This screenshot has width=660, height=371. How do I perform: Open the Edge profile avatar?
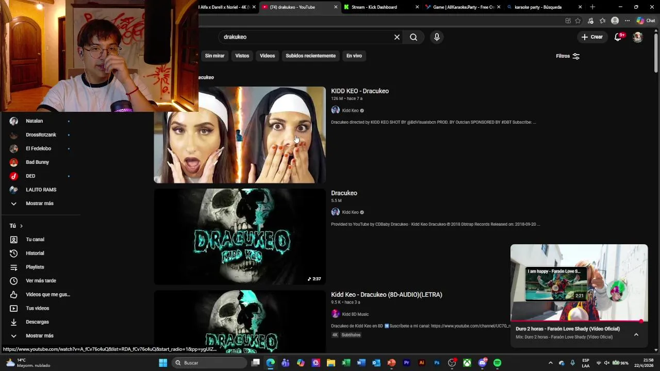click(615, 21)
